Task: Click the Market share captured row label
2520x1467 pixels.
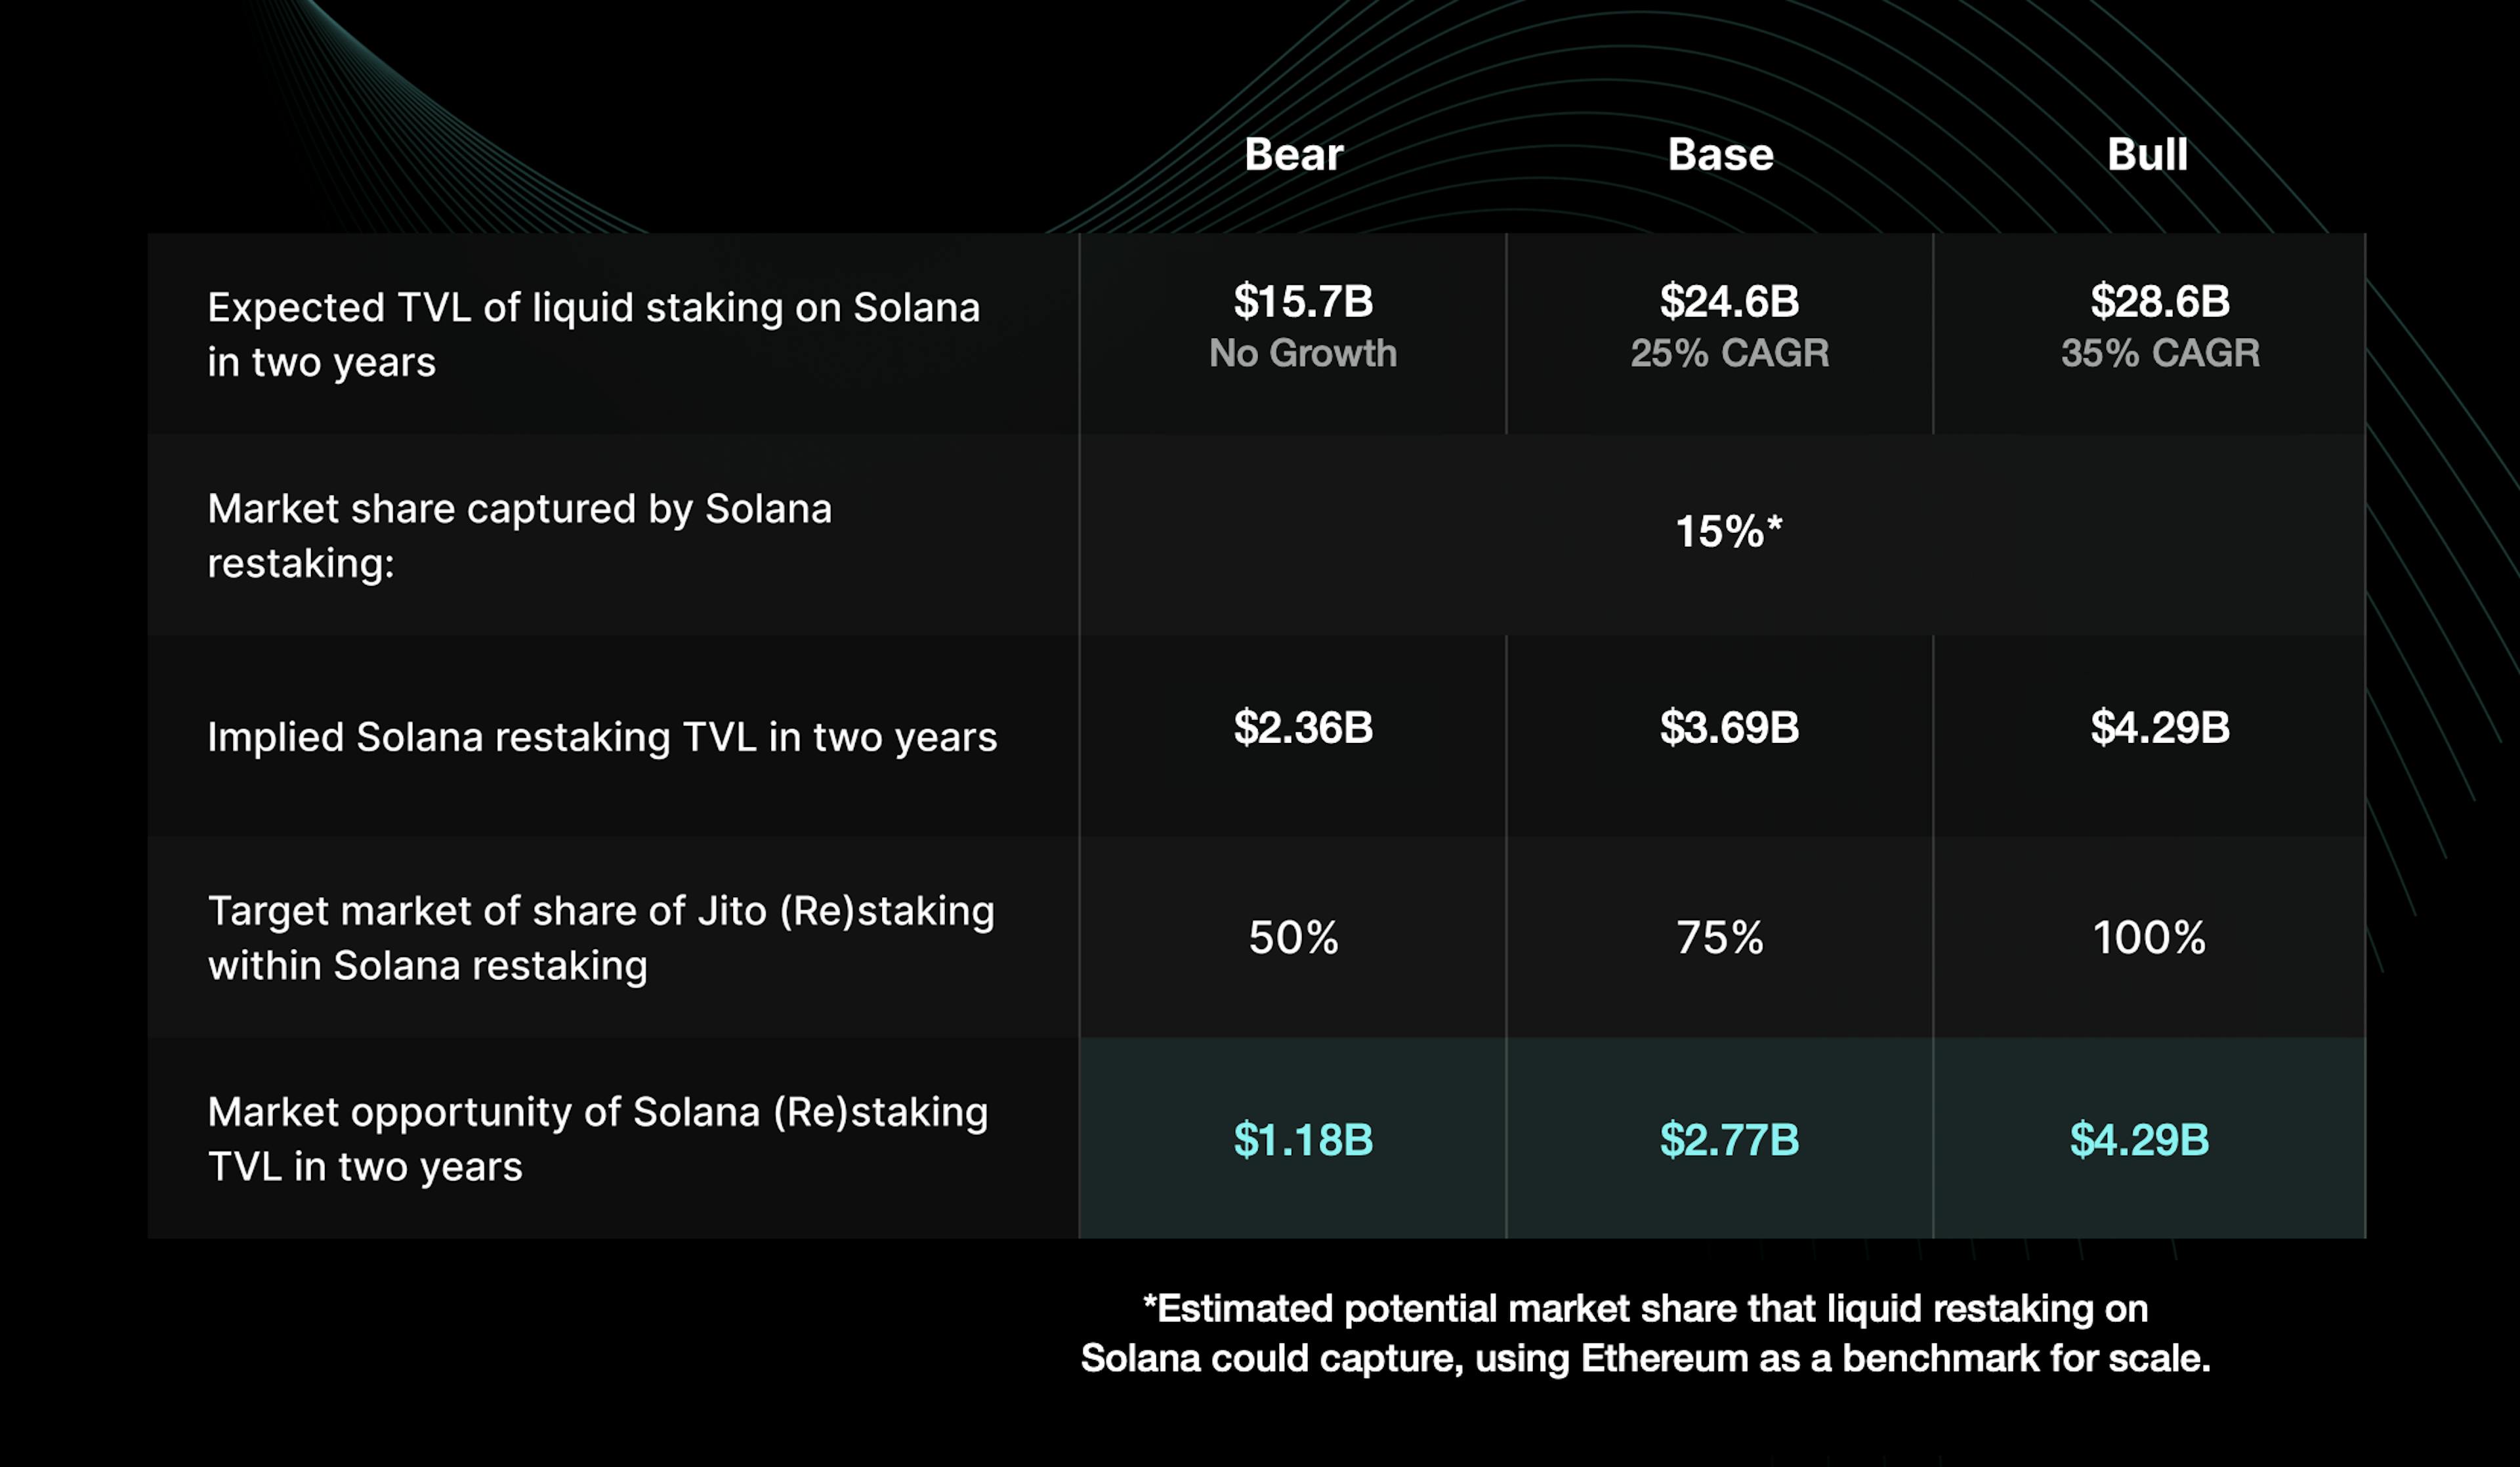Action: click(x=519, y=536)
